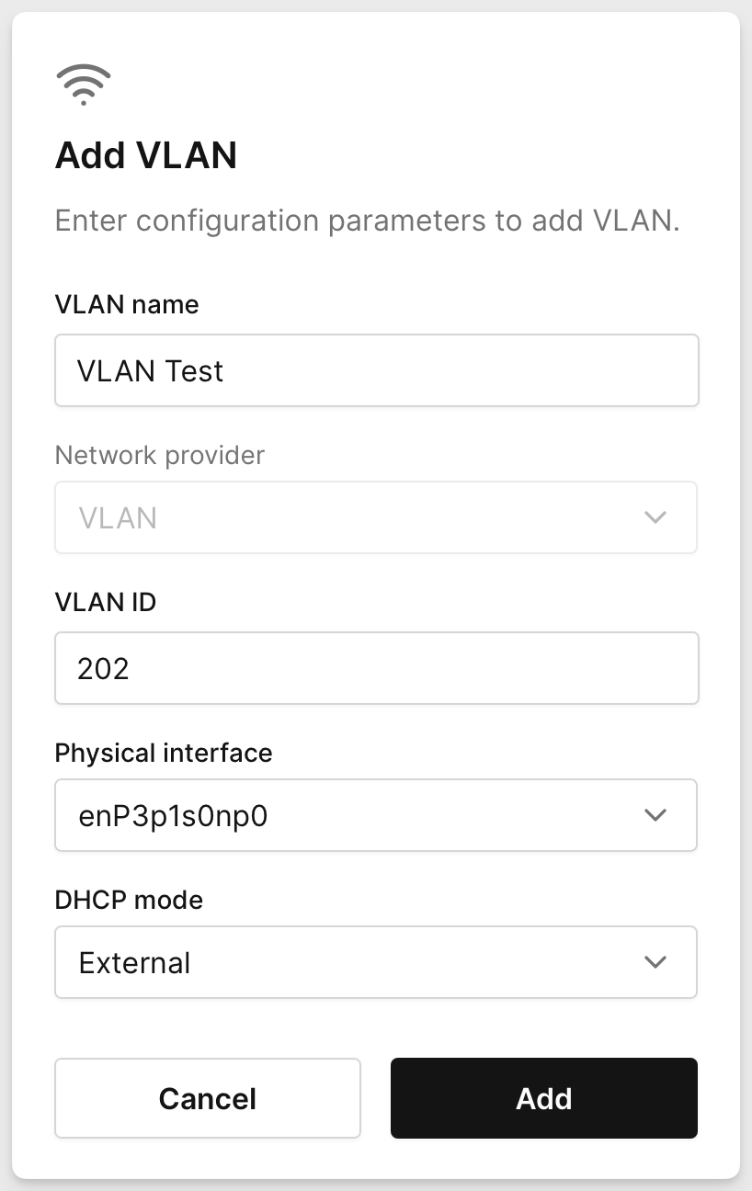Viewport: 752px width, 1191px height.
Task: Click the Add VLAN dialog title
Action: [145, 155]
